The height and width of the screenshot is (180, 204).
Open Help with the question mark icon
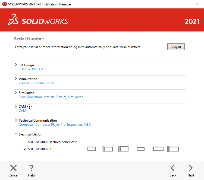coord(31,168)
